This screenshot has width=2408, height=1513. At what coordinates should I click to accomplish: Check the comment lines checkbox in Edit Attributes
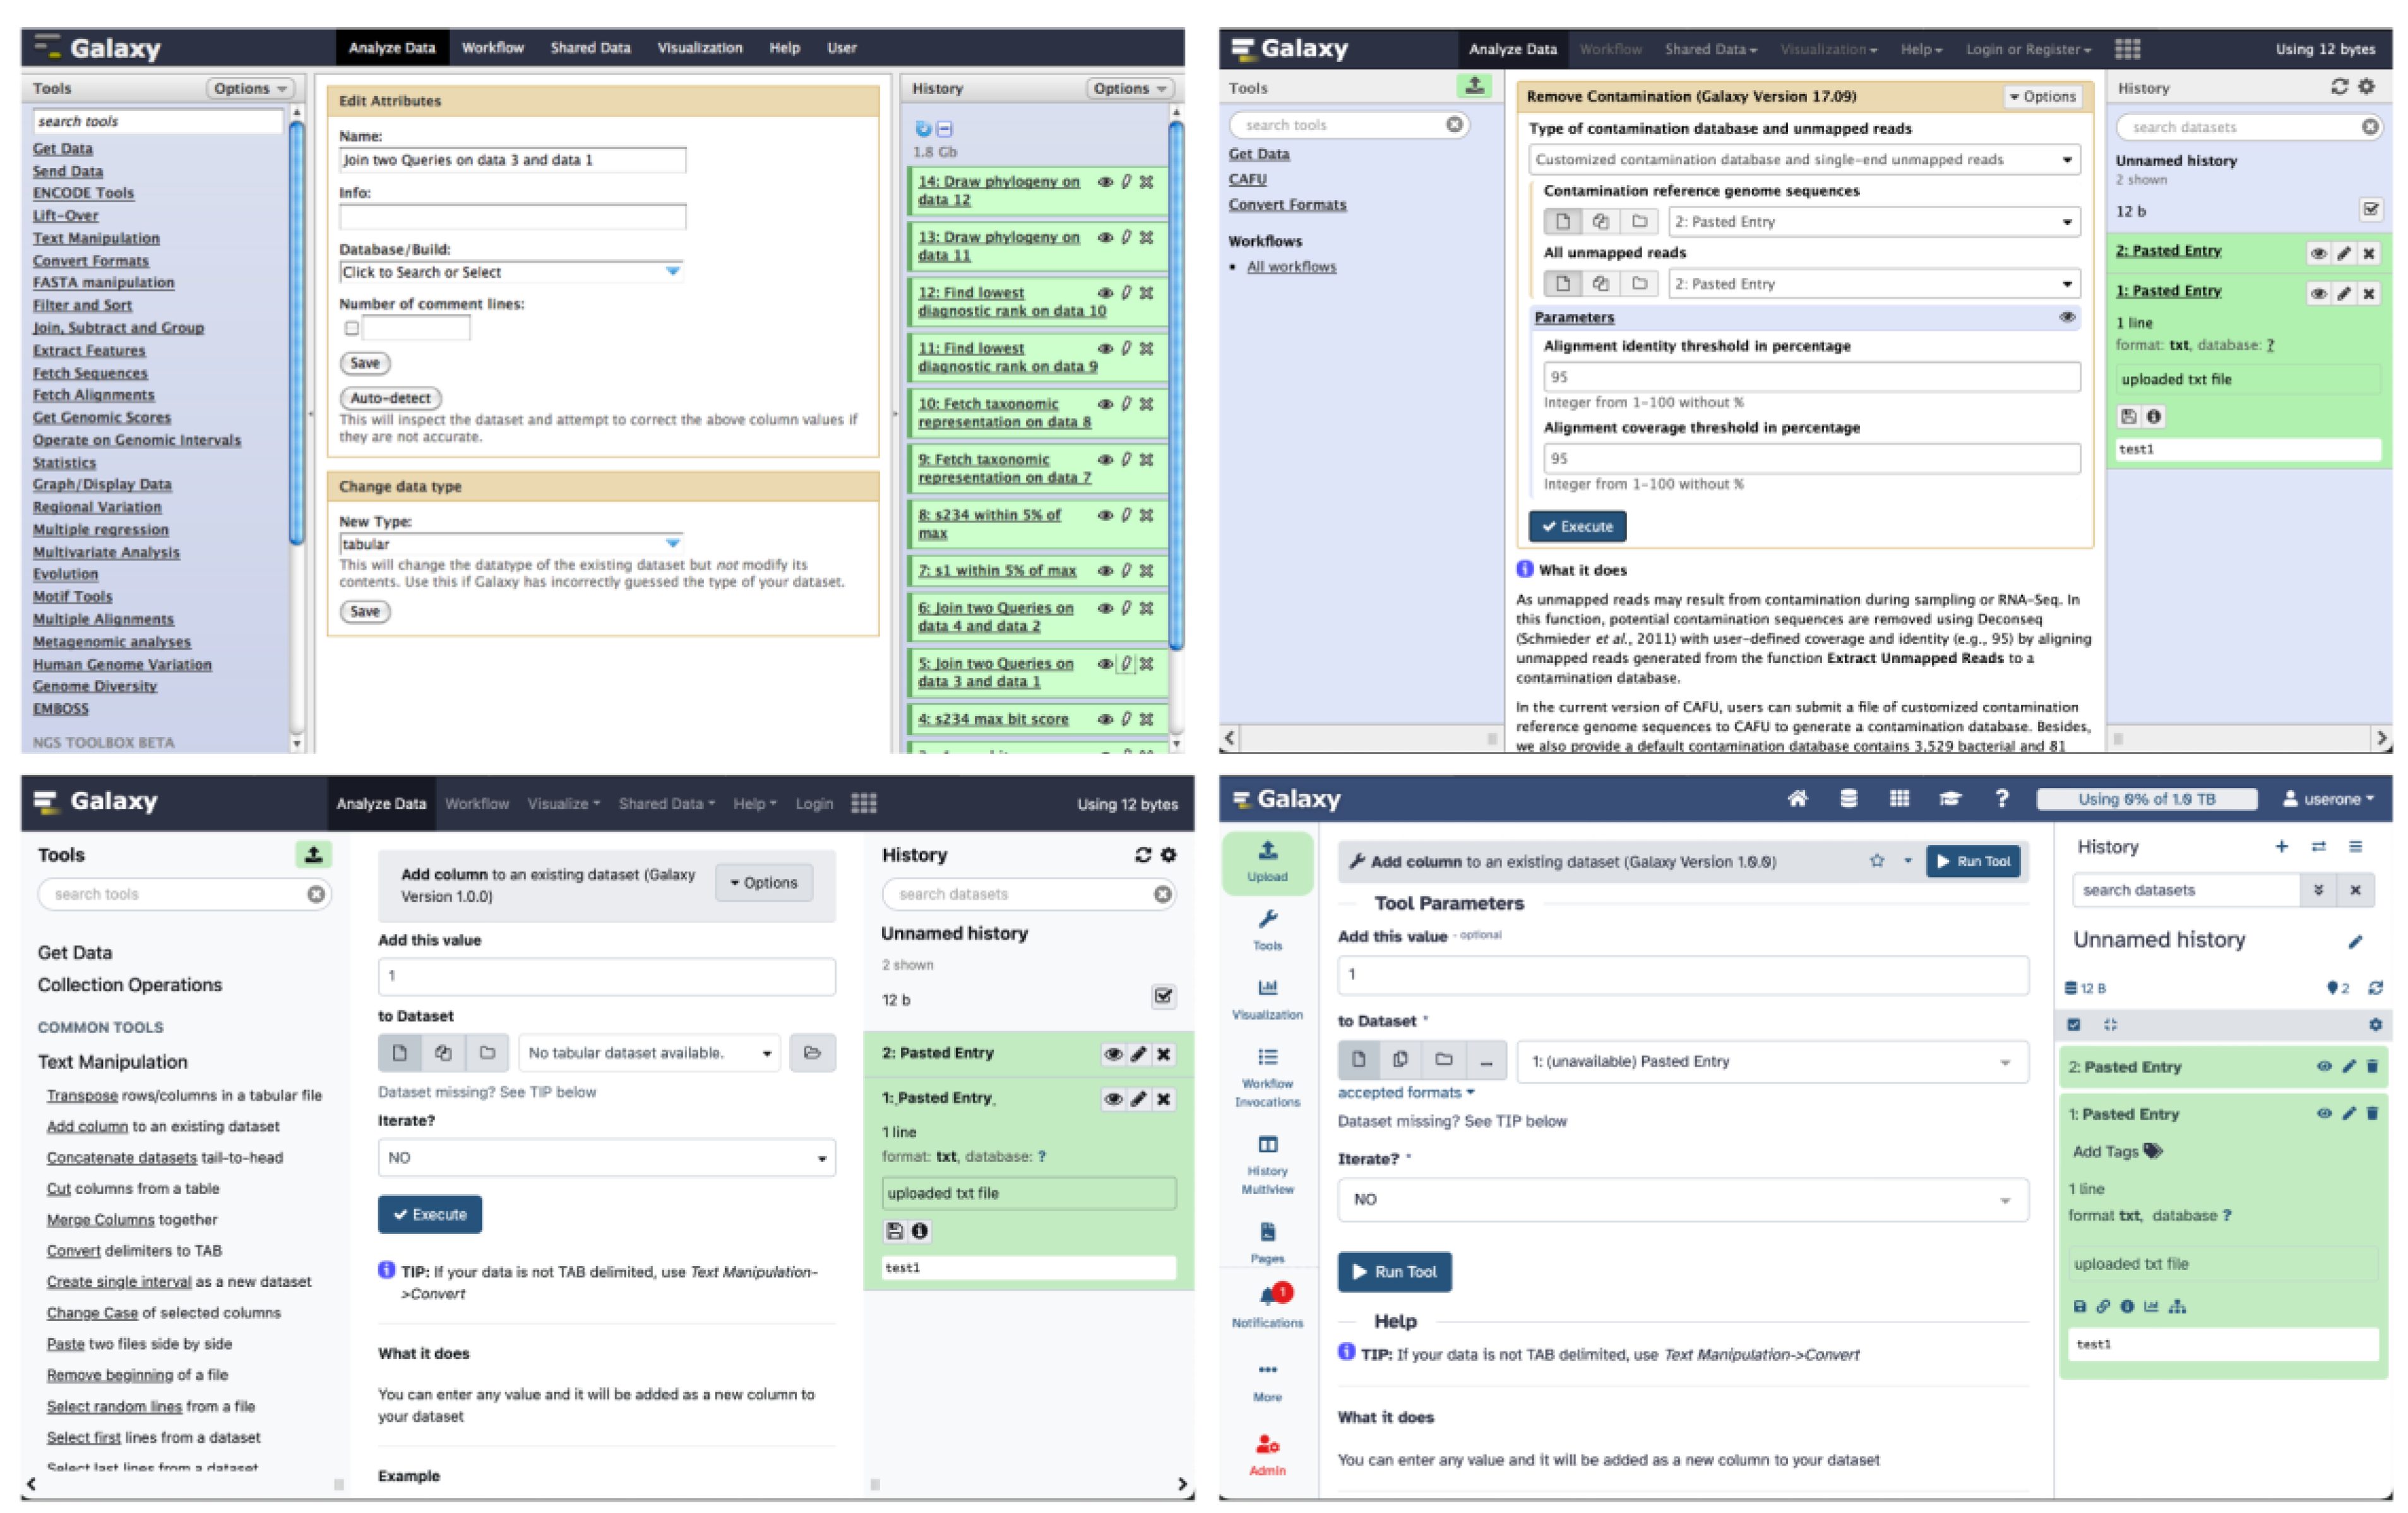point(351,328)
